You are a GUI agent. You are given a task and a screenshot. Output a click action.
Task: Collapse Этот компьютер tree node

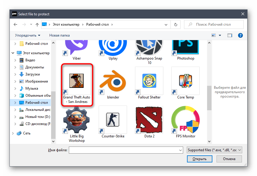coord(13,53)
